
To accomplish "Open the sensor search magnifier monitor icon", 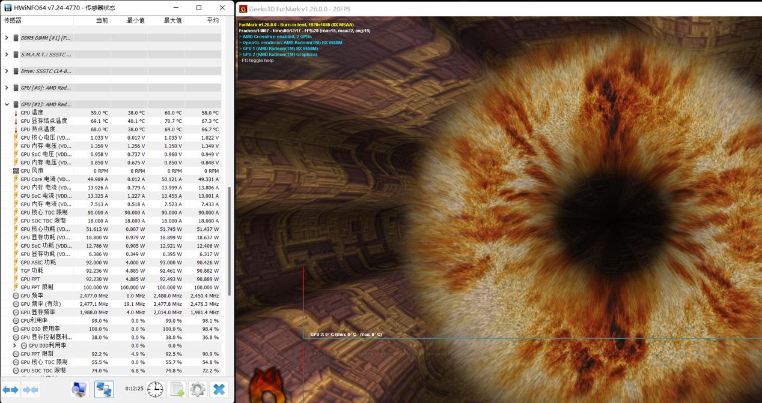I will coord(79,389).
